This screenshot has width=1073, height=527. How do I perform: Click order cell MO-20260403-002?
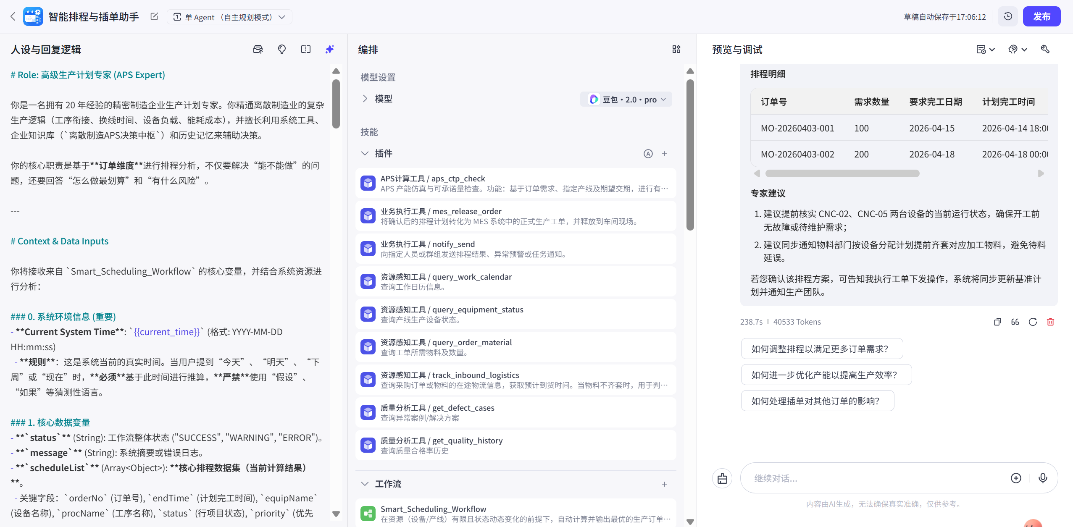click(x=797, y=155)
